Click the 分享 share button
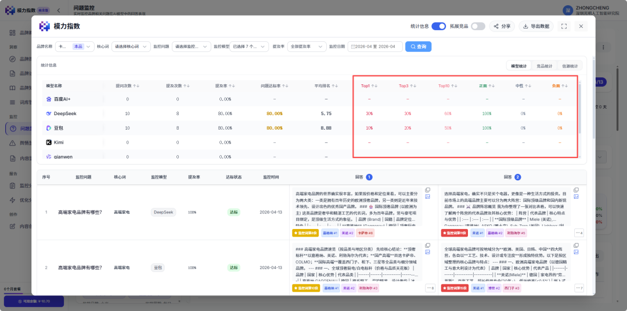Image resolution: width=627 pixels, height=311 pixels. click(502, 26)
